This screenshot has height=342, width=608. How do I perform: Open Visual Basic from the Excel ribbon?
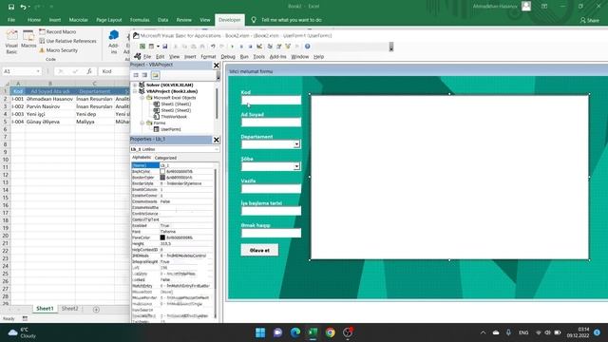point(11,42)
